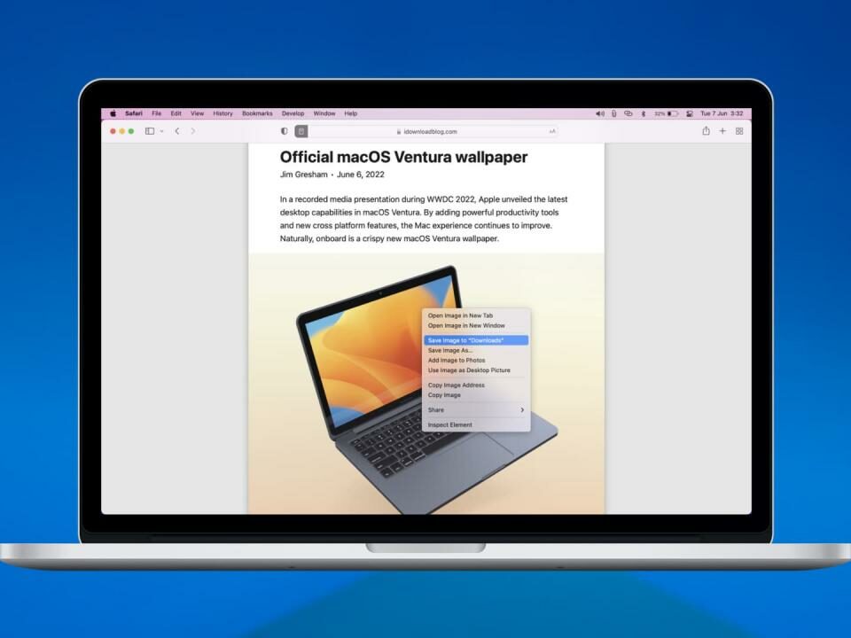This screenshot has height=638, width=851.
Task: Open the View menu
Action: [197, 113]
